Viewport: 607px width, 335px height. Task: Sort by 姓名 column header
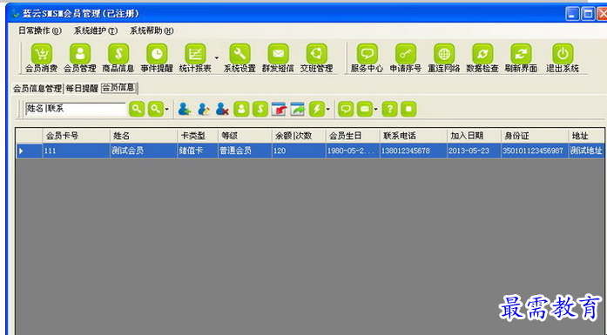[x=144, y=136]
